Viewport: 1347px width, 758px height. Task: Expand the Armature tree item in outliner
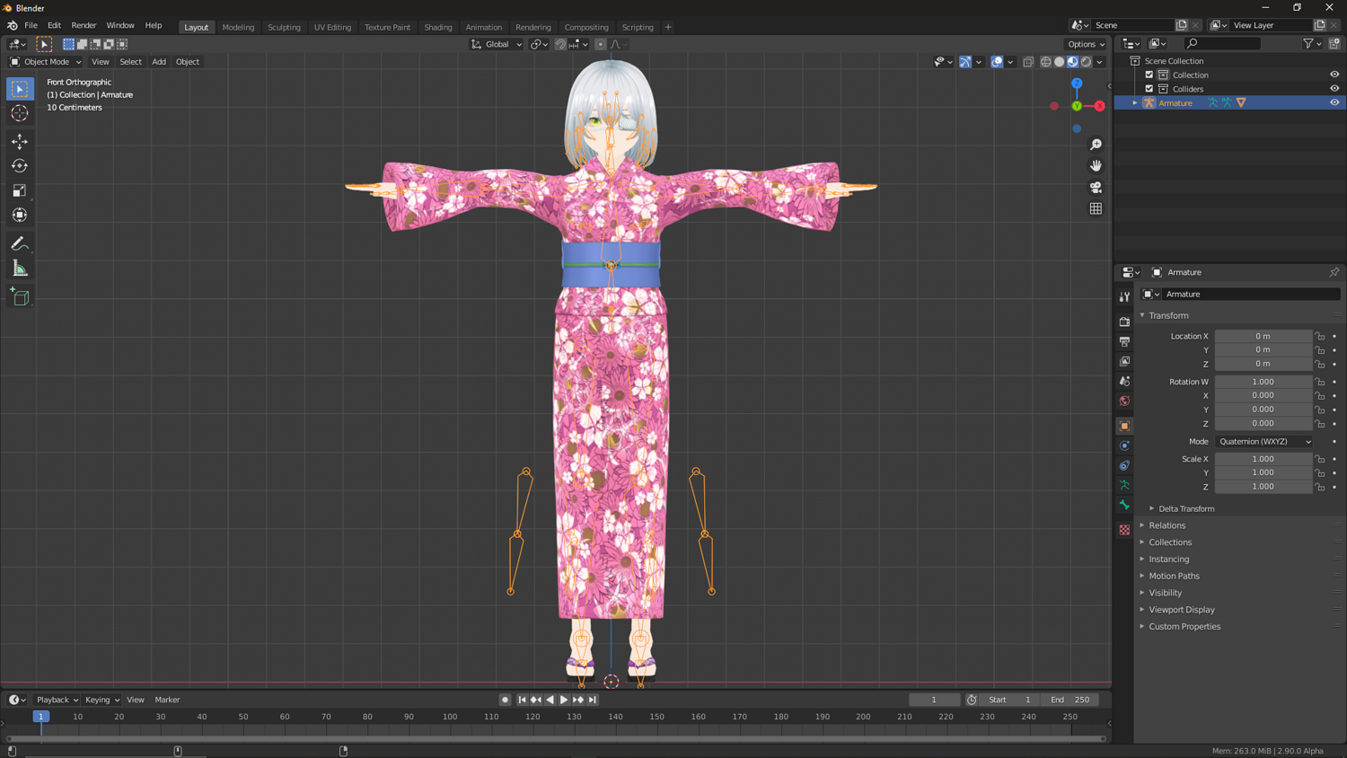tap(1135, 103)
